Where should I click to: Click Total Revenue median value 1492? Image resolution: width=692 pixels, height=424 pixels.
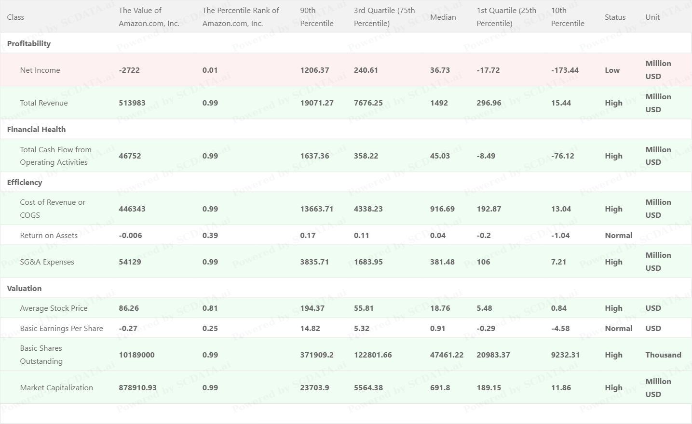439,103
